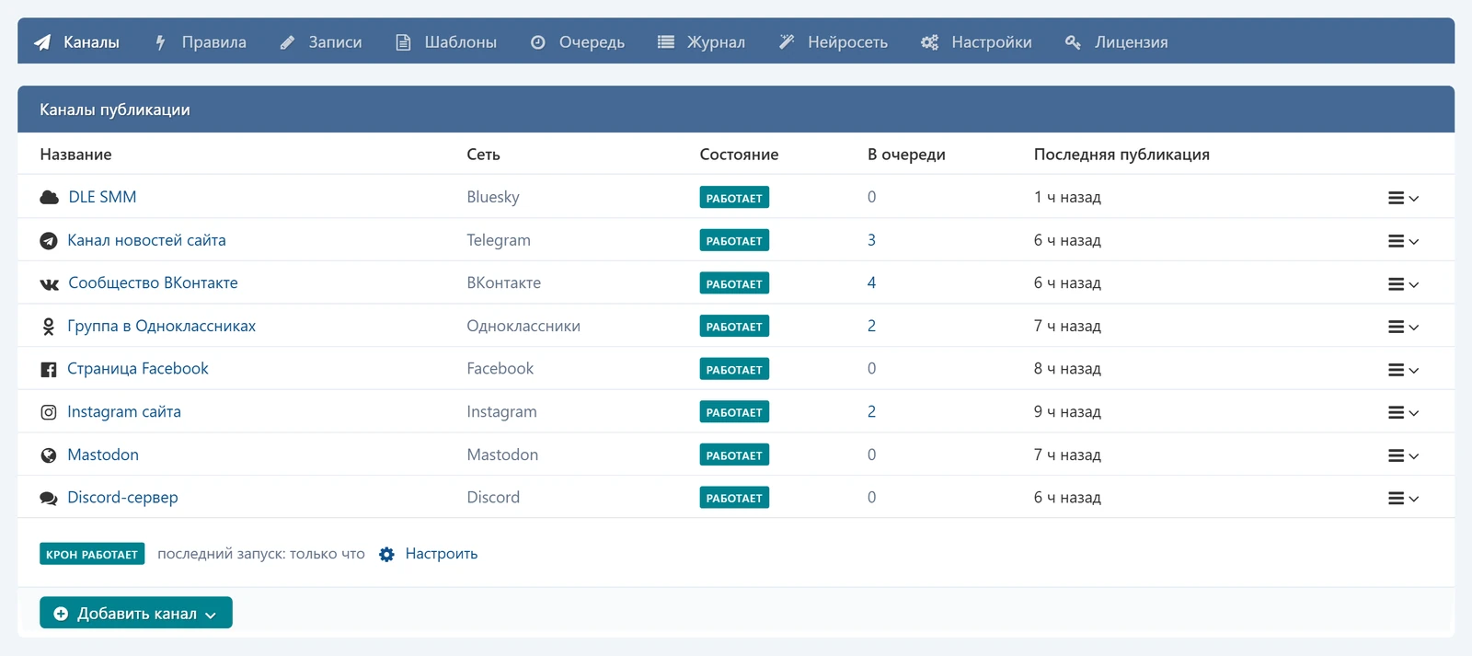Expand the actions menu for Discord-сервер
The width and height of the screenshot is (1472, 656).
pos(1403,499)
